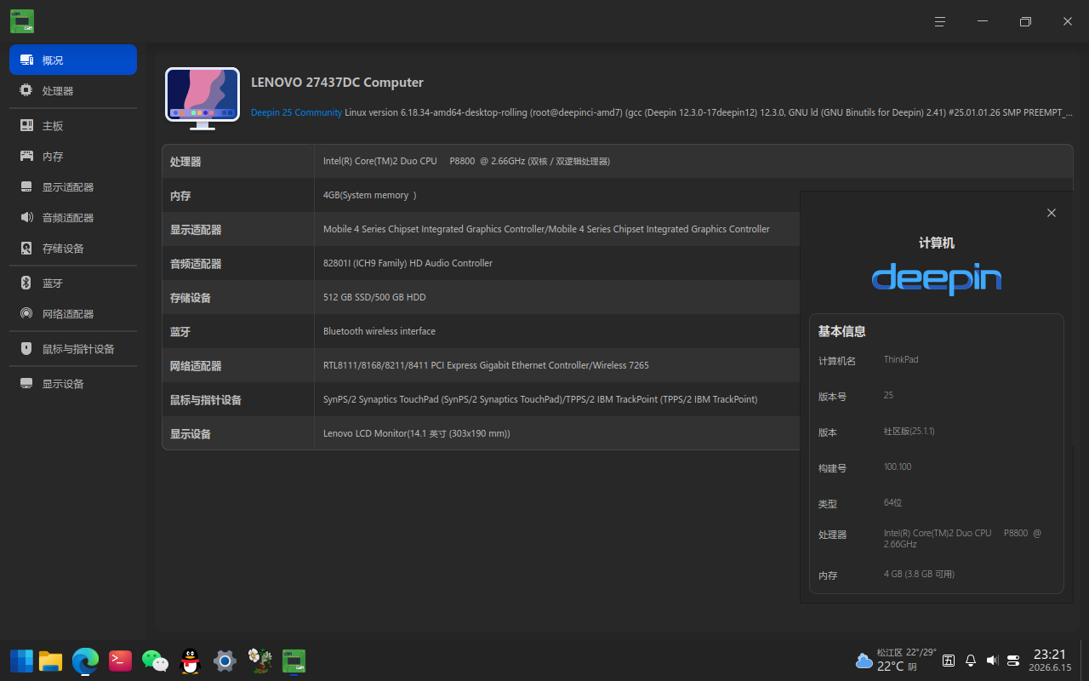Click the 4 GB (3.8 GB 可用) memory value
Image resolution: width=1089 pixels, height=681 pixels.
[919, 574]
